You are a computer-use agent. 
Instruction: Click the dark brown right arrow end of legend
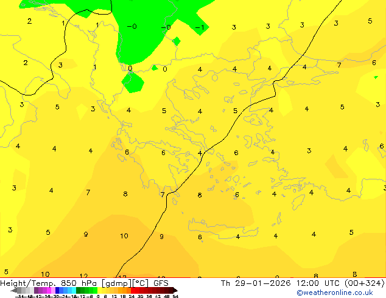click(175, 290)
